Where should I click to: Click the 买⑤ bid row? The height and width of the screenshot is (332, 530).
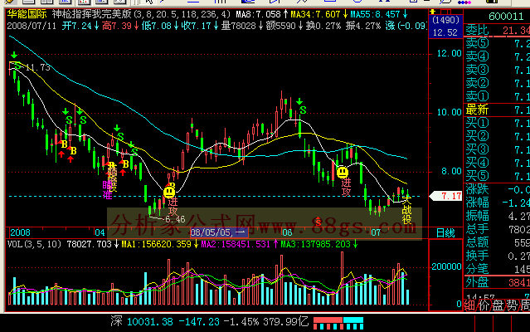pos(497,176)
